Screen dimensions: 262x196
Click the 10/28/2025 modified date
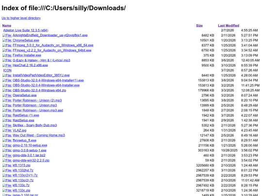pyautogui.click(x=229, y=151)
